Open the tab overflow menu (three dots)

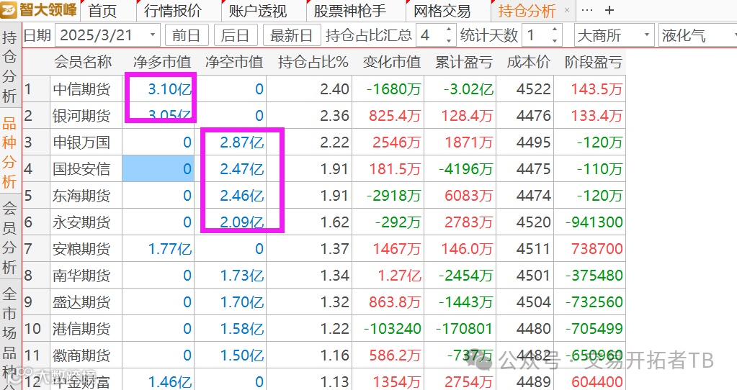click(587, 10)
